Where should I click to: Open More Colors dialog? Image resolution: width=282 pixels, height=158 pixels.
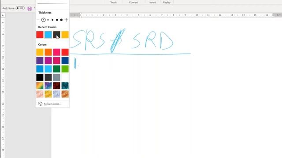52,104
